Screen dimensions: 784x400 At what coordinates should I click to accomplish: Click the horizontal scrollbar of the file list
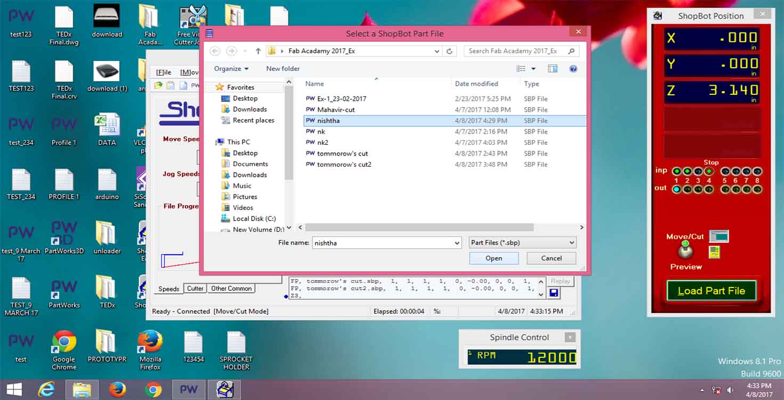419,227
